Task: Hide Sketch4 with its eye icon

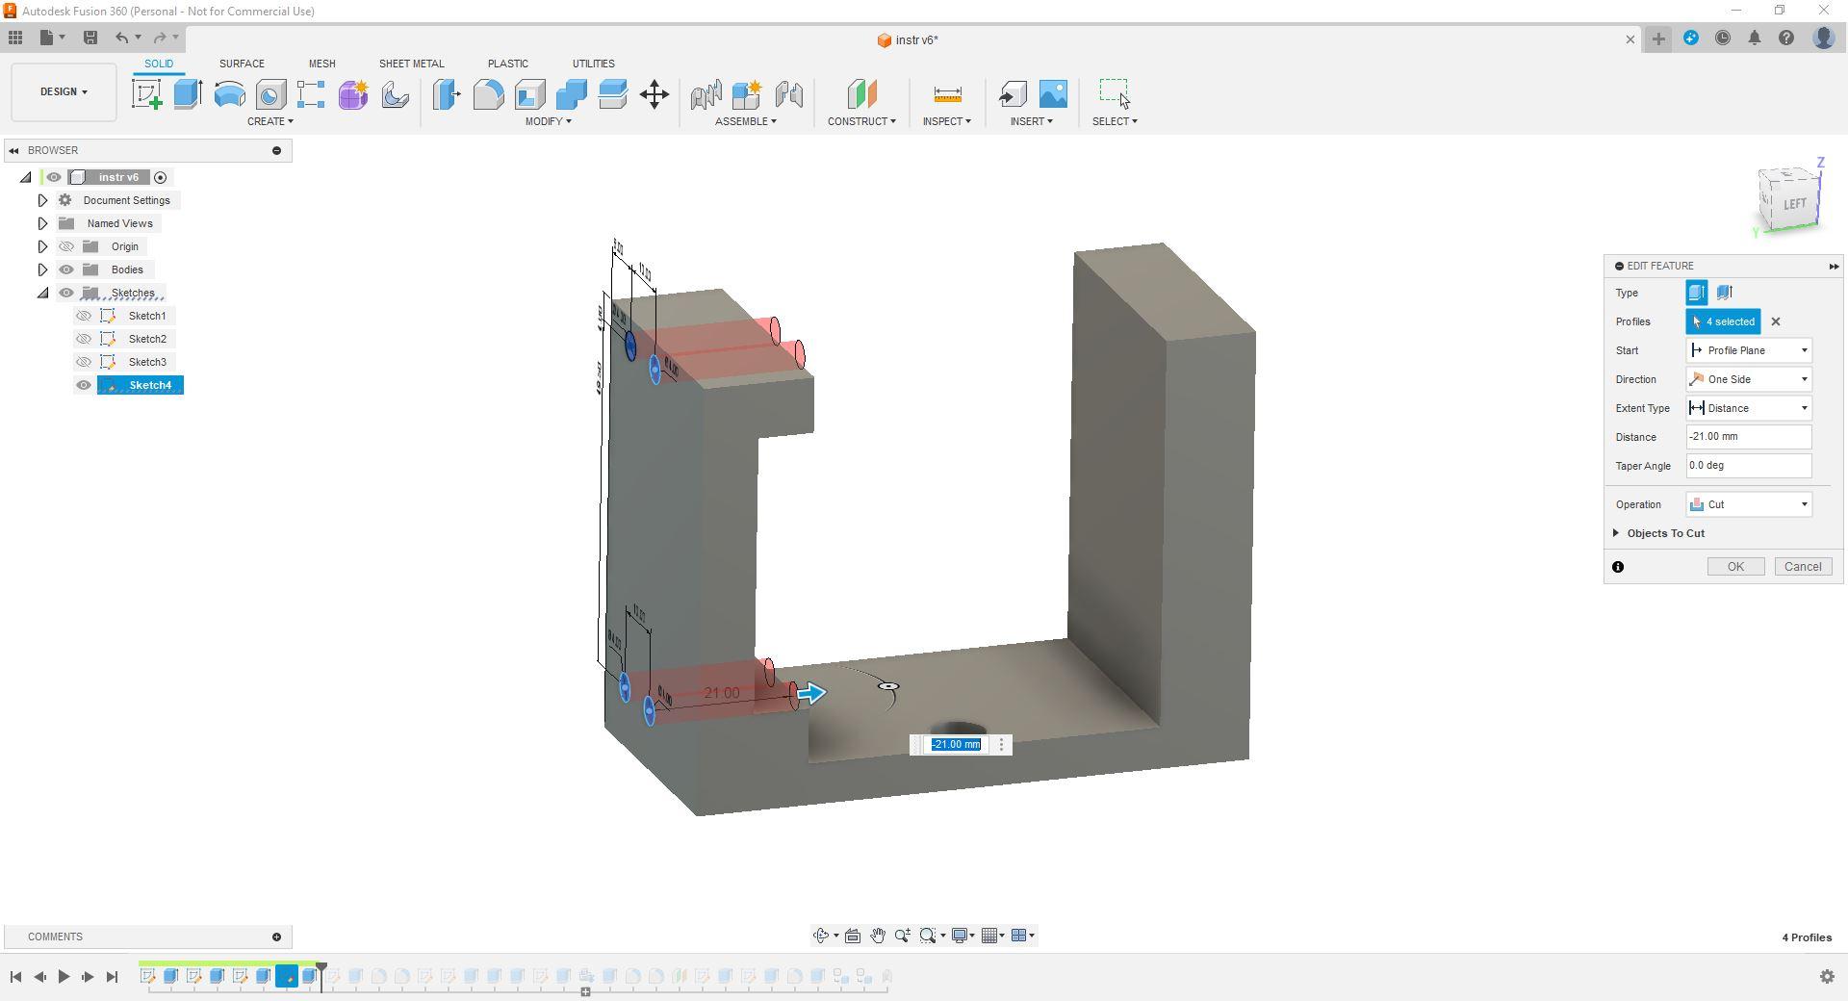Action: 84,385
